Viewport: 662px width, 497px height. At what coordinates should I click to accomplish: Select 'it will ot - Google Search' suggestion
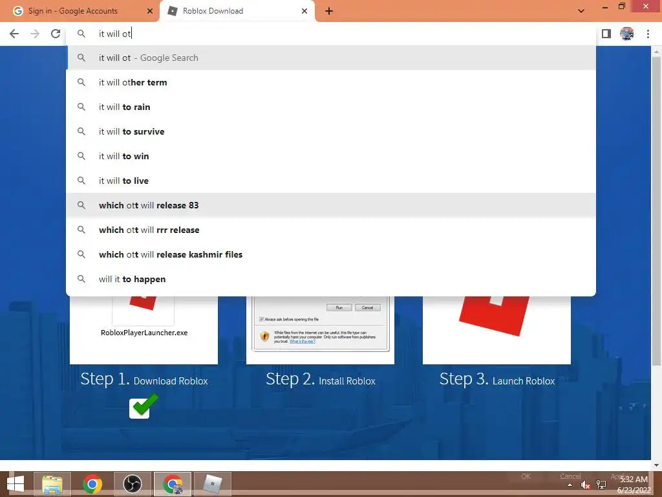tap(331, 58)
